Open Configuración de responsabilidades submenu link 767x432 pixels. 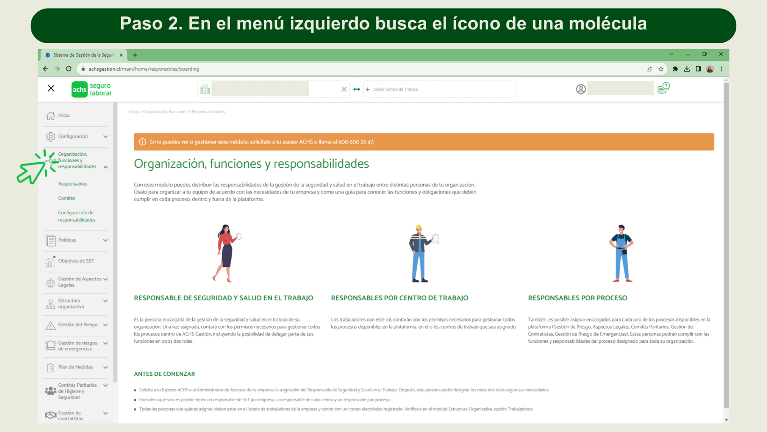point(76,216)
